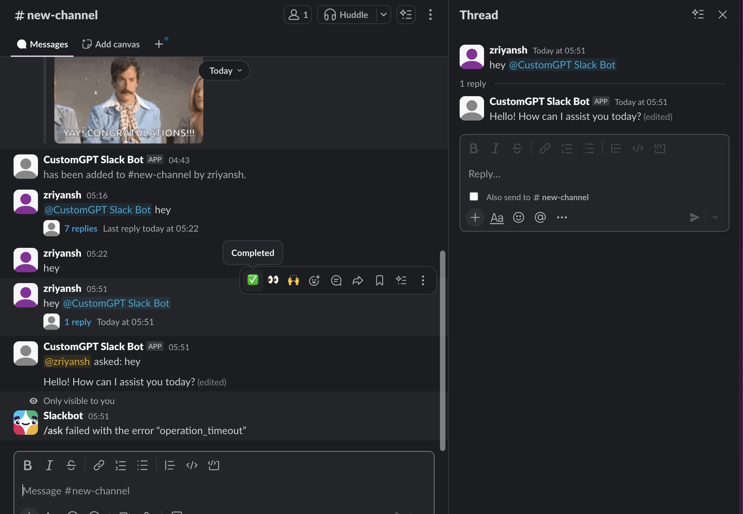Open more actions on the hovered message

pyautogui.click(x=423, y=280)
